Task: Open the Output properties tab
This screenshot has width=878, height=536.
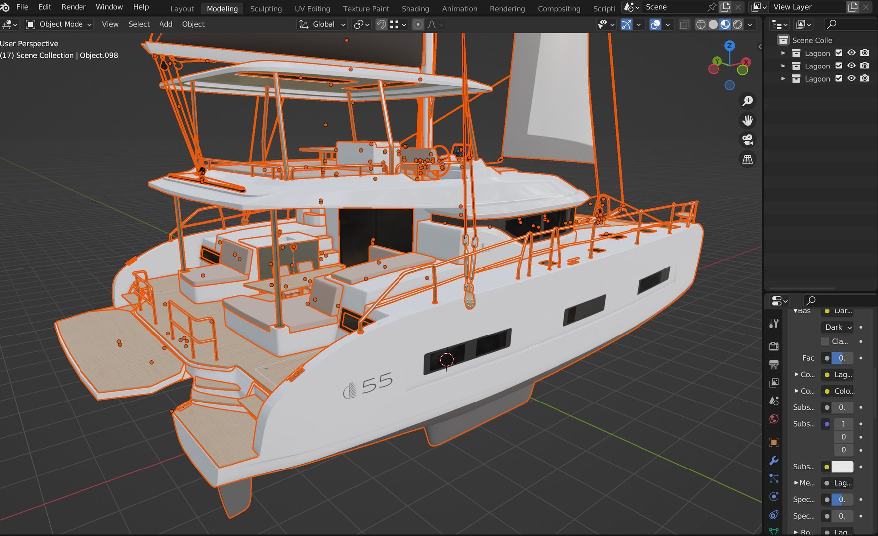Action: (x=774, y=365)
